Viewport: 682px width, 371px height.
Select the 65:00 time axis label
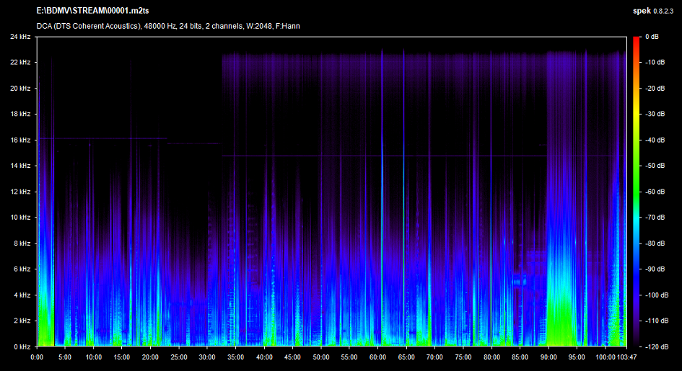click(x=406, y=357)
